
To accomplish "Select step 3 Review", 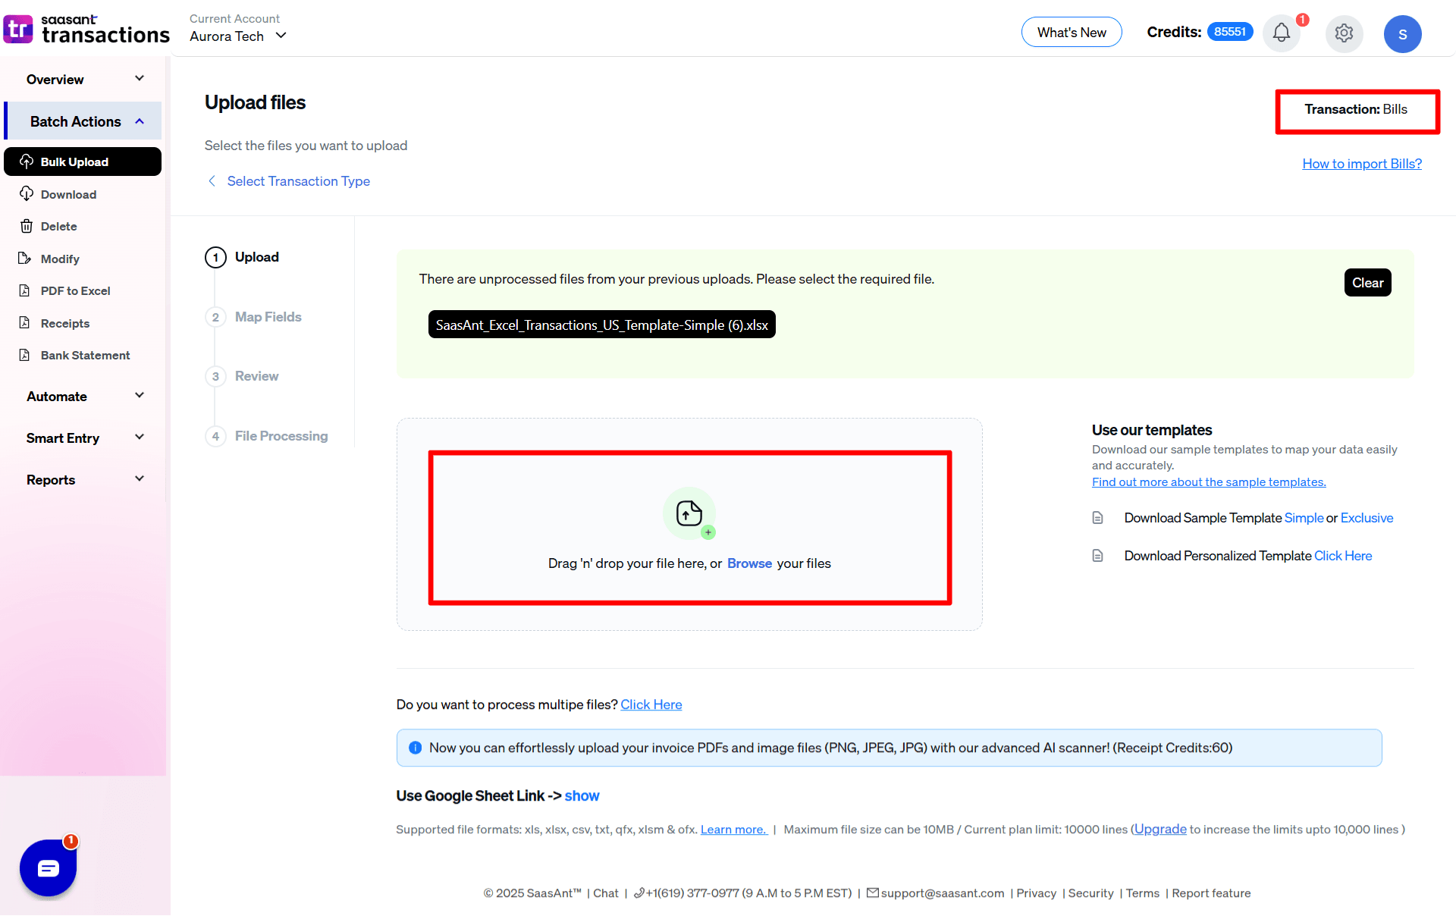I will (x=242, y=376).
